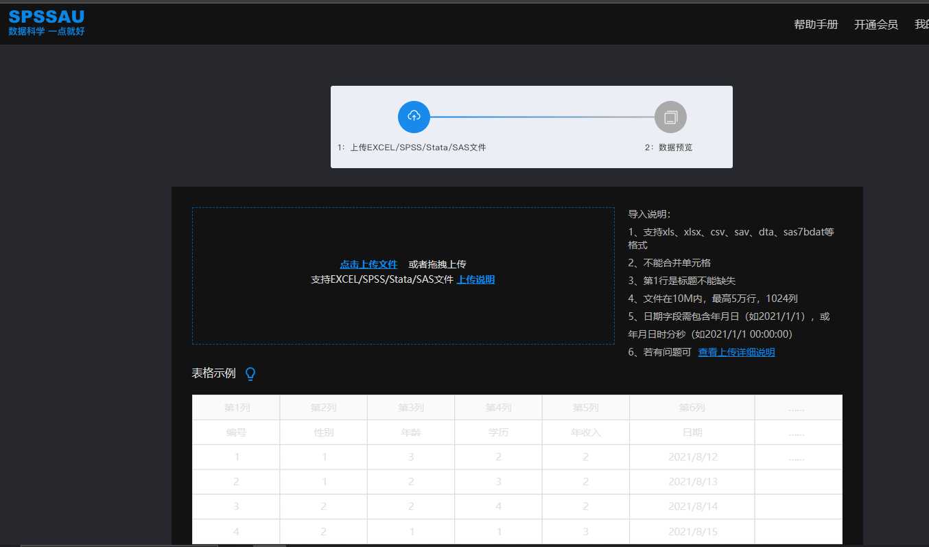Click the 2021/8/13 date cell
The image size is (929, 547).
pyautogui.click(x=692, y=482)
